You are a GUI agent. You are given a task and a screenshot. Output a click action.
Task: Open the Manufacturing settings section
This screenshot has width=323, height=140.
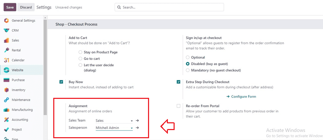tap(22, 110)
